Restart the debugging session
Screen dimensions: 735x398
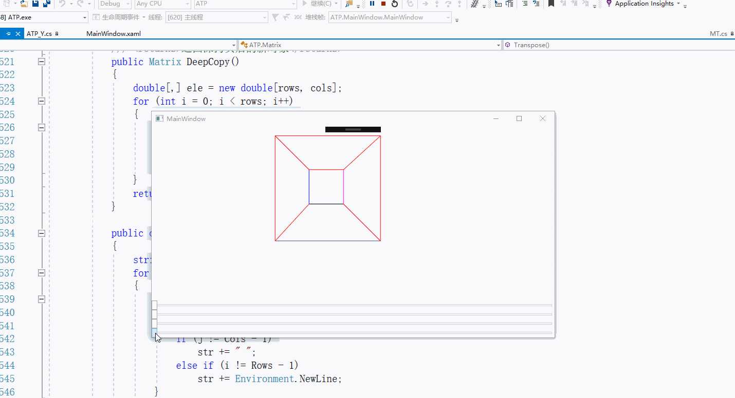pos(395,4)
